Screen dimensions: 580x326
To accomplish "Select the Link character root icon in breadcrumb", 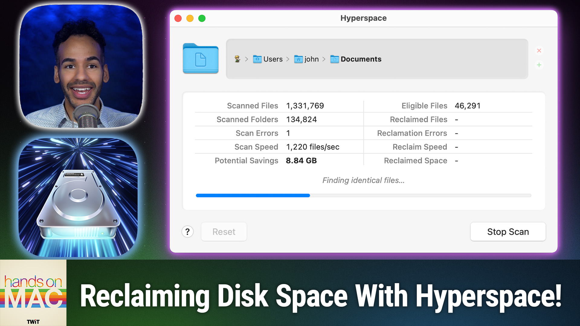I will click(237, 59).
